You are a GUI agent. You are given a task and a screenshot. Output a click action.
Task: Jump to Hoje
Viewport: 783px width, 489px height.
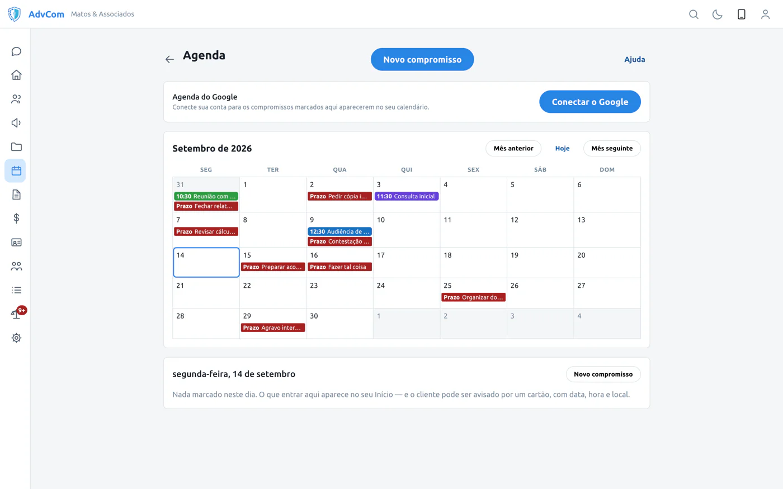(562, 148)
